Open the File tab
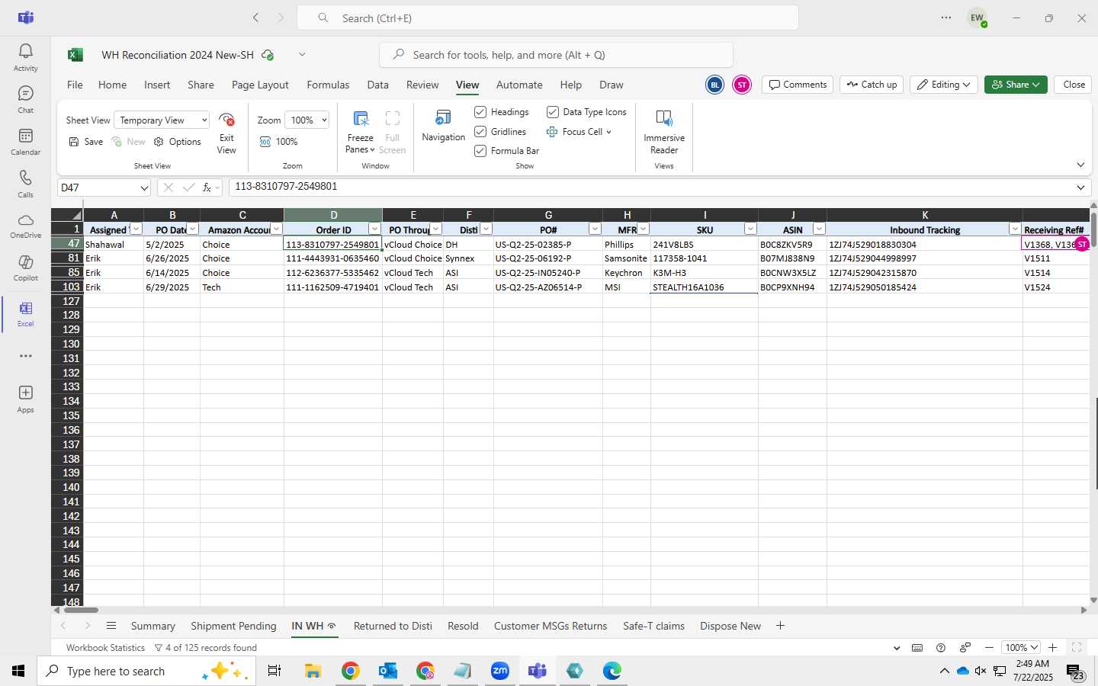Viewport: 1098px width, 686px height. point(75,85)
